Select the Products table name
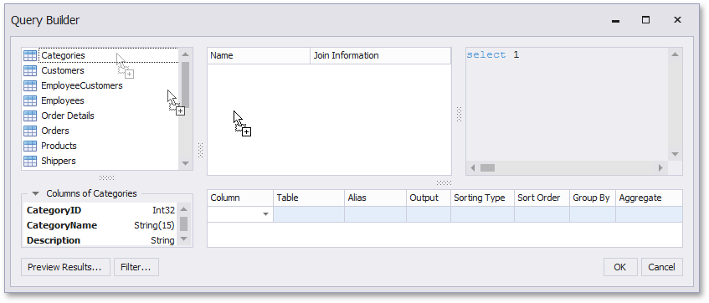The image size is (709, 303). [59, 146]
